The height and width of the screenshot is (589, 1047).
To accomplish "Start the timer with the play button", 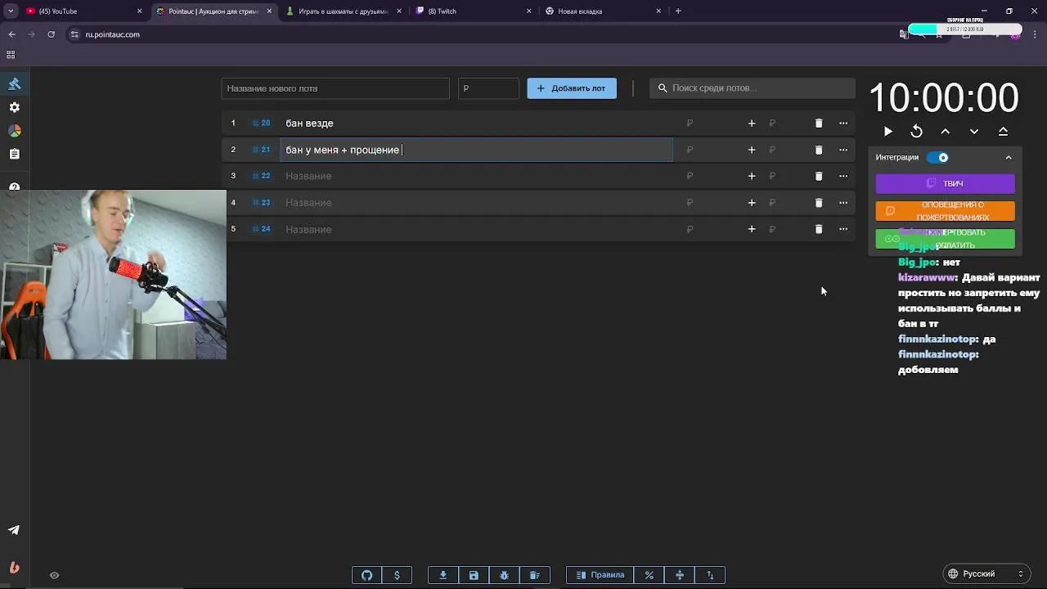I will [888, 132].
